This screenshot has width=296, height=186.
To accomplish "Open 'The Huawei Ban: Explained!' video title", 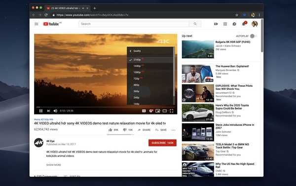I will coord(232,66).
